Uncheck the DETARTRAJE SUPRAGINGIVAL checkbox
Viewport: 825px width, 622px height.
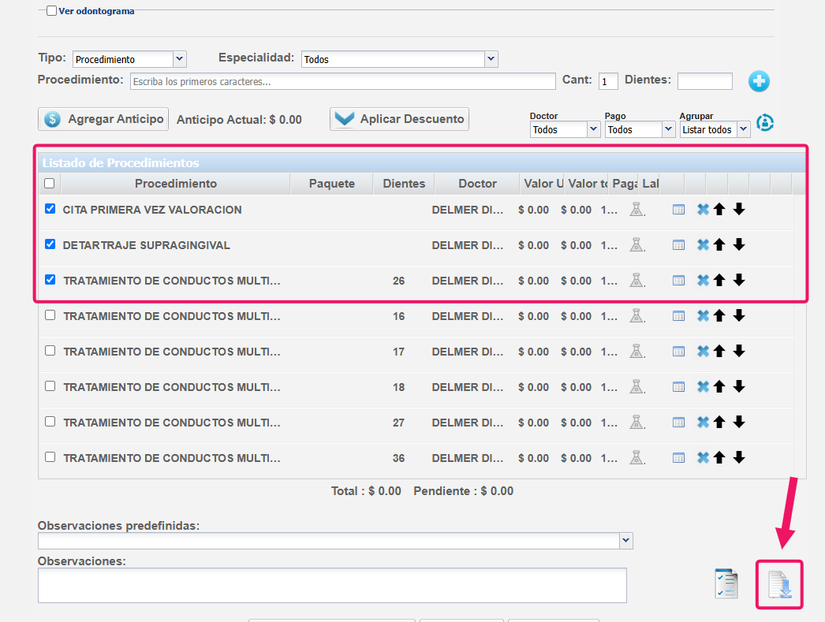click(50, 244)
